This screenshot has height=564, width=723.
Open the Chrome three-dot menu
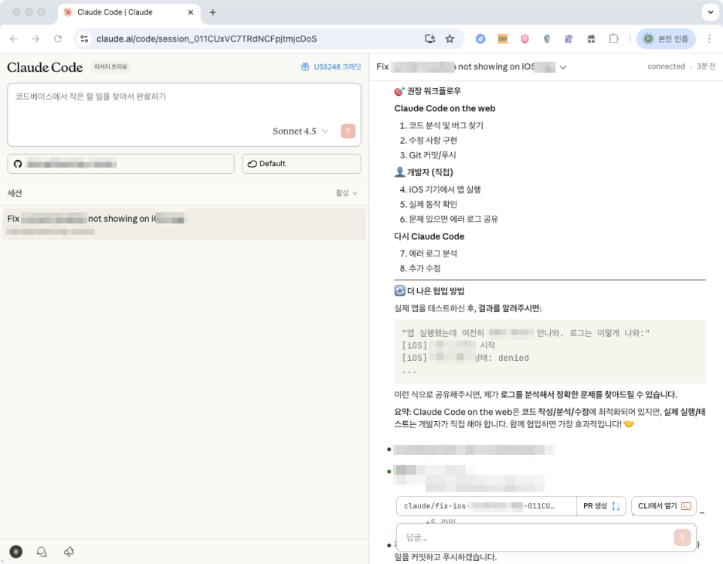pos(709,39)
